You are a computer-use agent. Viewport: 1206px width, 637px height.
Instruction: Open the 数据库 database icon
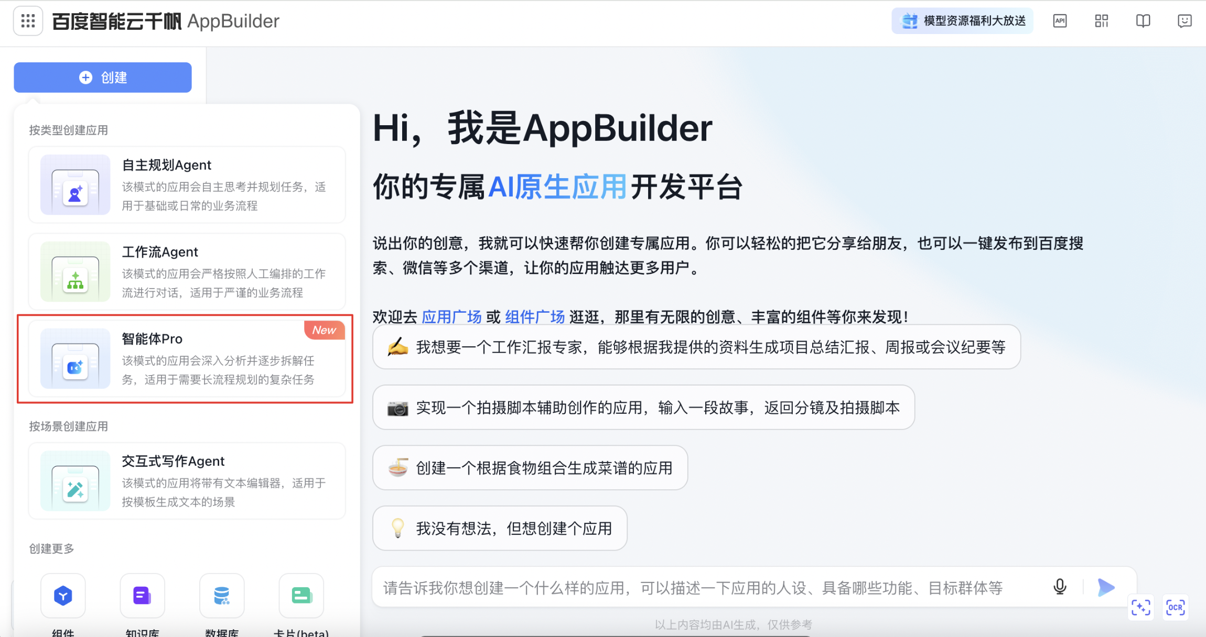[222, 596]
